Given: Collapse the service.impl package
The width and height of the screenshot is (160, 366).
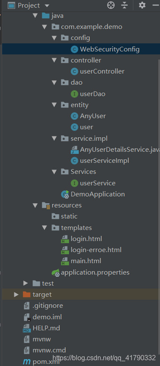Looking at the screenshot, I should click(55, 139).
